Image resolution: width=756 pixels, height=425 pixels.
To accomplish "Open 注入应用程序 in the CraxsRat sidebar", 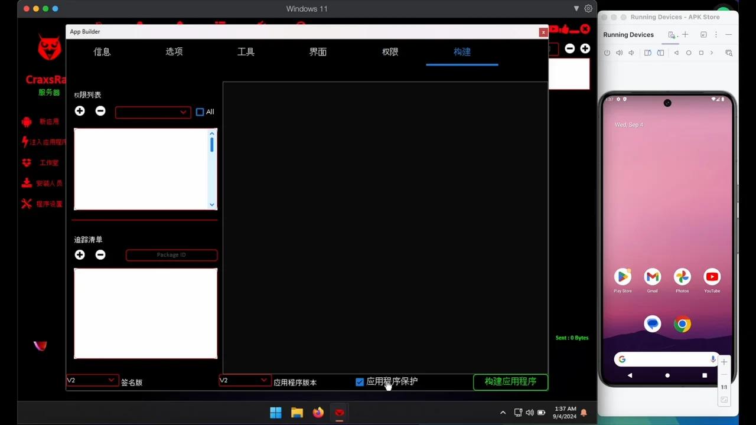I will (43, 142).
